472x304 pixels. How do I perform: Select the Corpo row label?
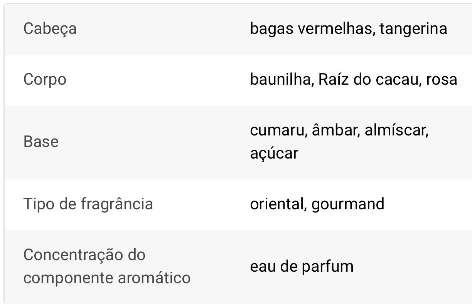point(45,80)
